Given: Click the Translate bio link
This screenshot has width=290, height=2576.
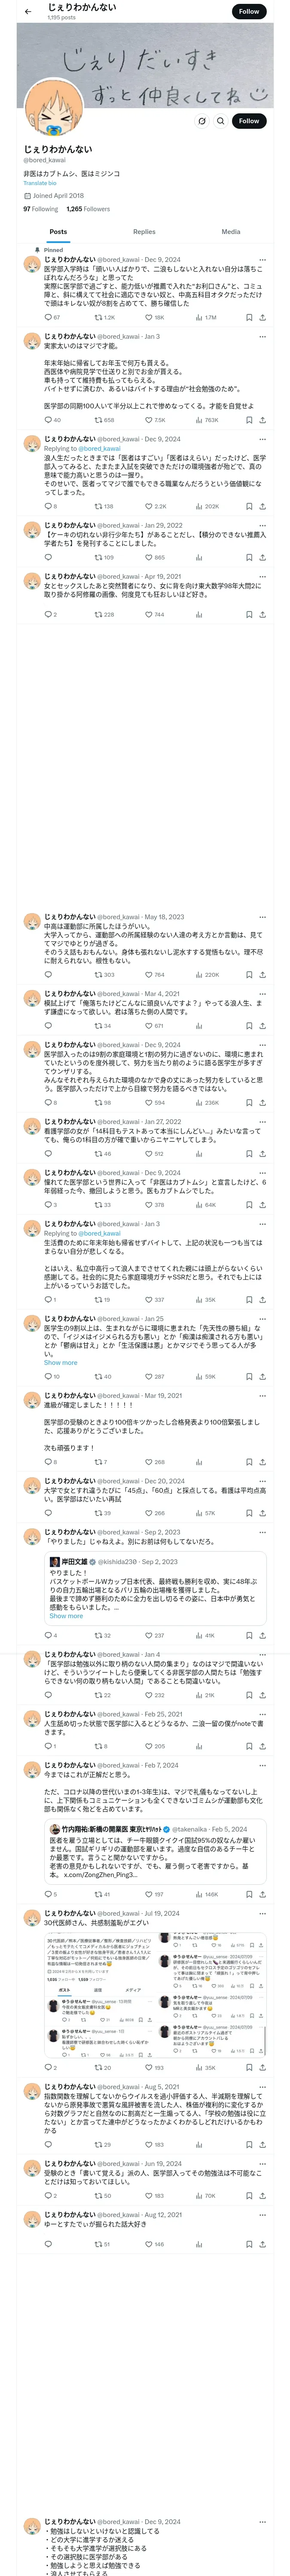Looking at the screenshot, I should [40, 183].
